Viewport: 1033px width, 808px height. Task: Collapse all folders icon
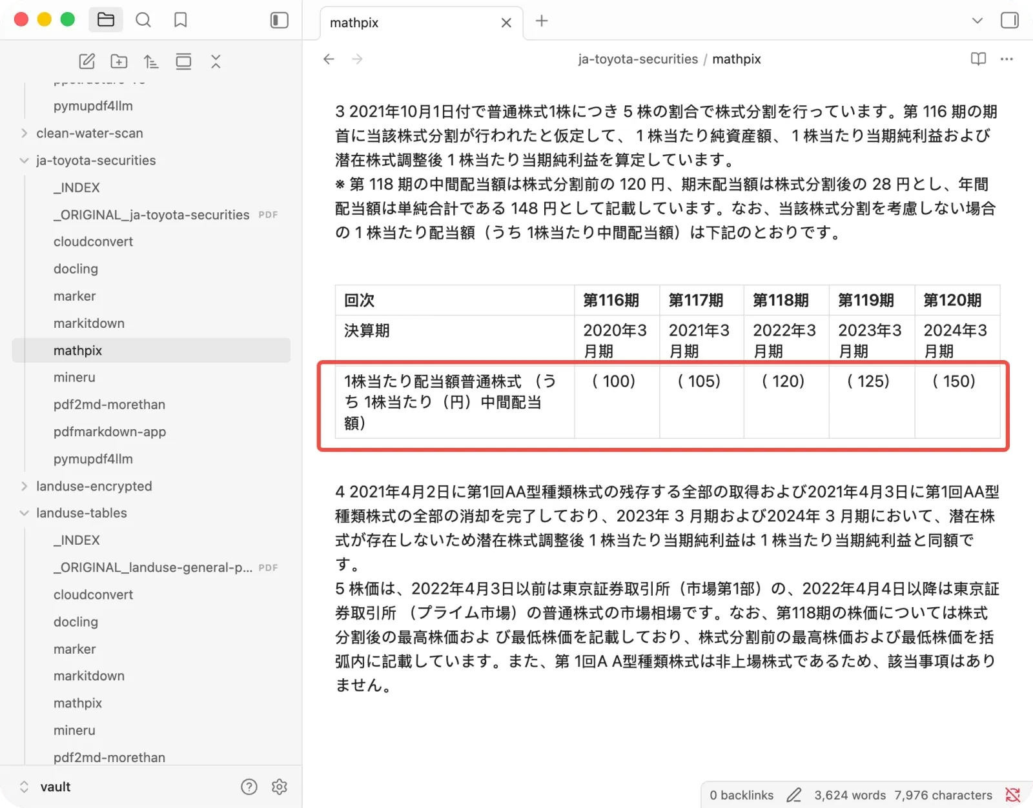[216, 61]
